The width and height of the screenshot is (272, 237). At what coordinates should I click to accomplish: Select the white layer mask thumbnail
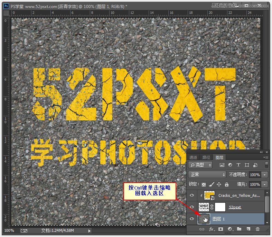(x=220, y=207)
